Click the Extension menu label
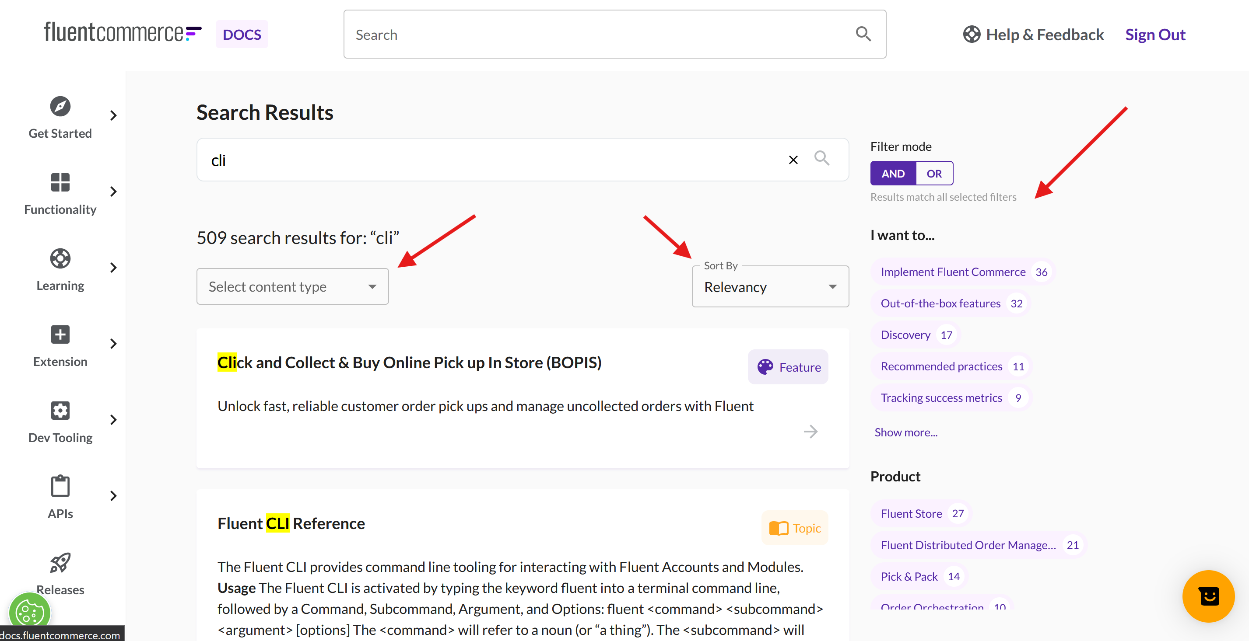The height and width of the screenshot is (641, 1249). (x=60, y=362)
